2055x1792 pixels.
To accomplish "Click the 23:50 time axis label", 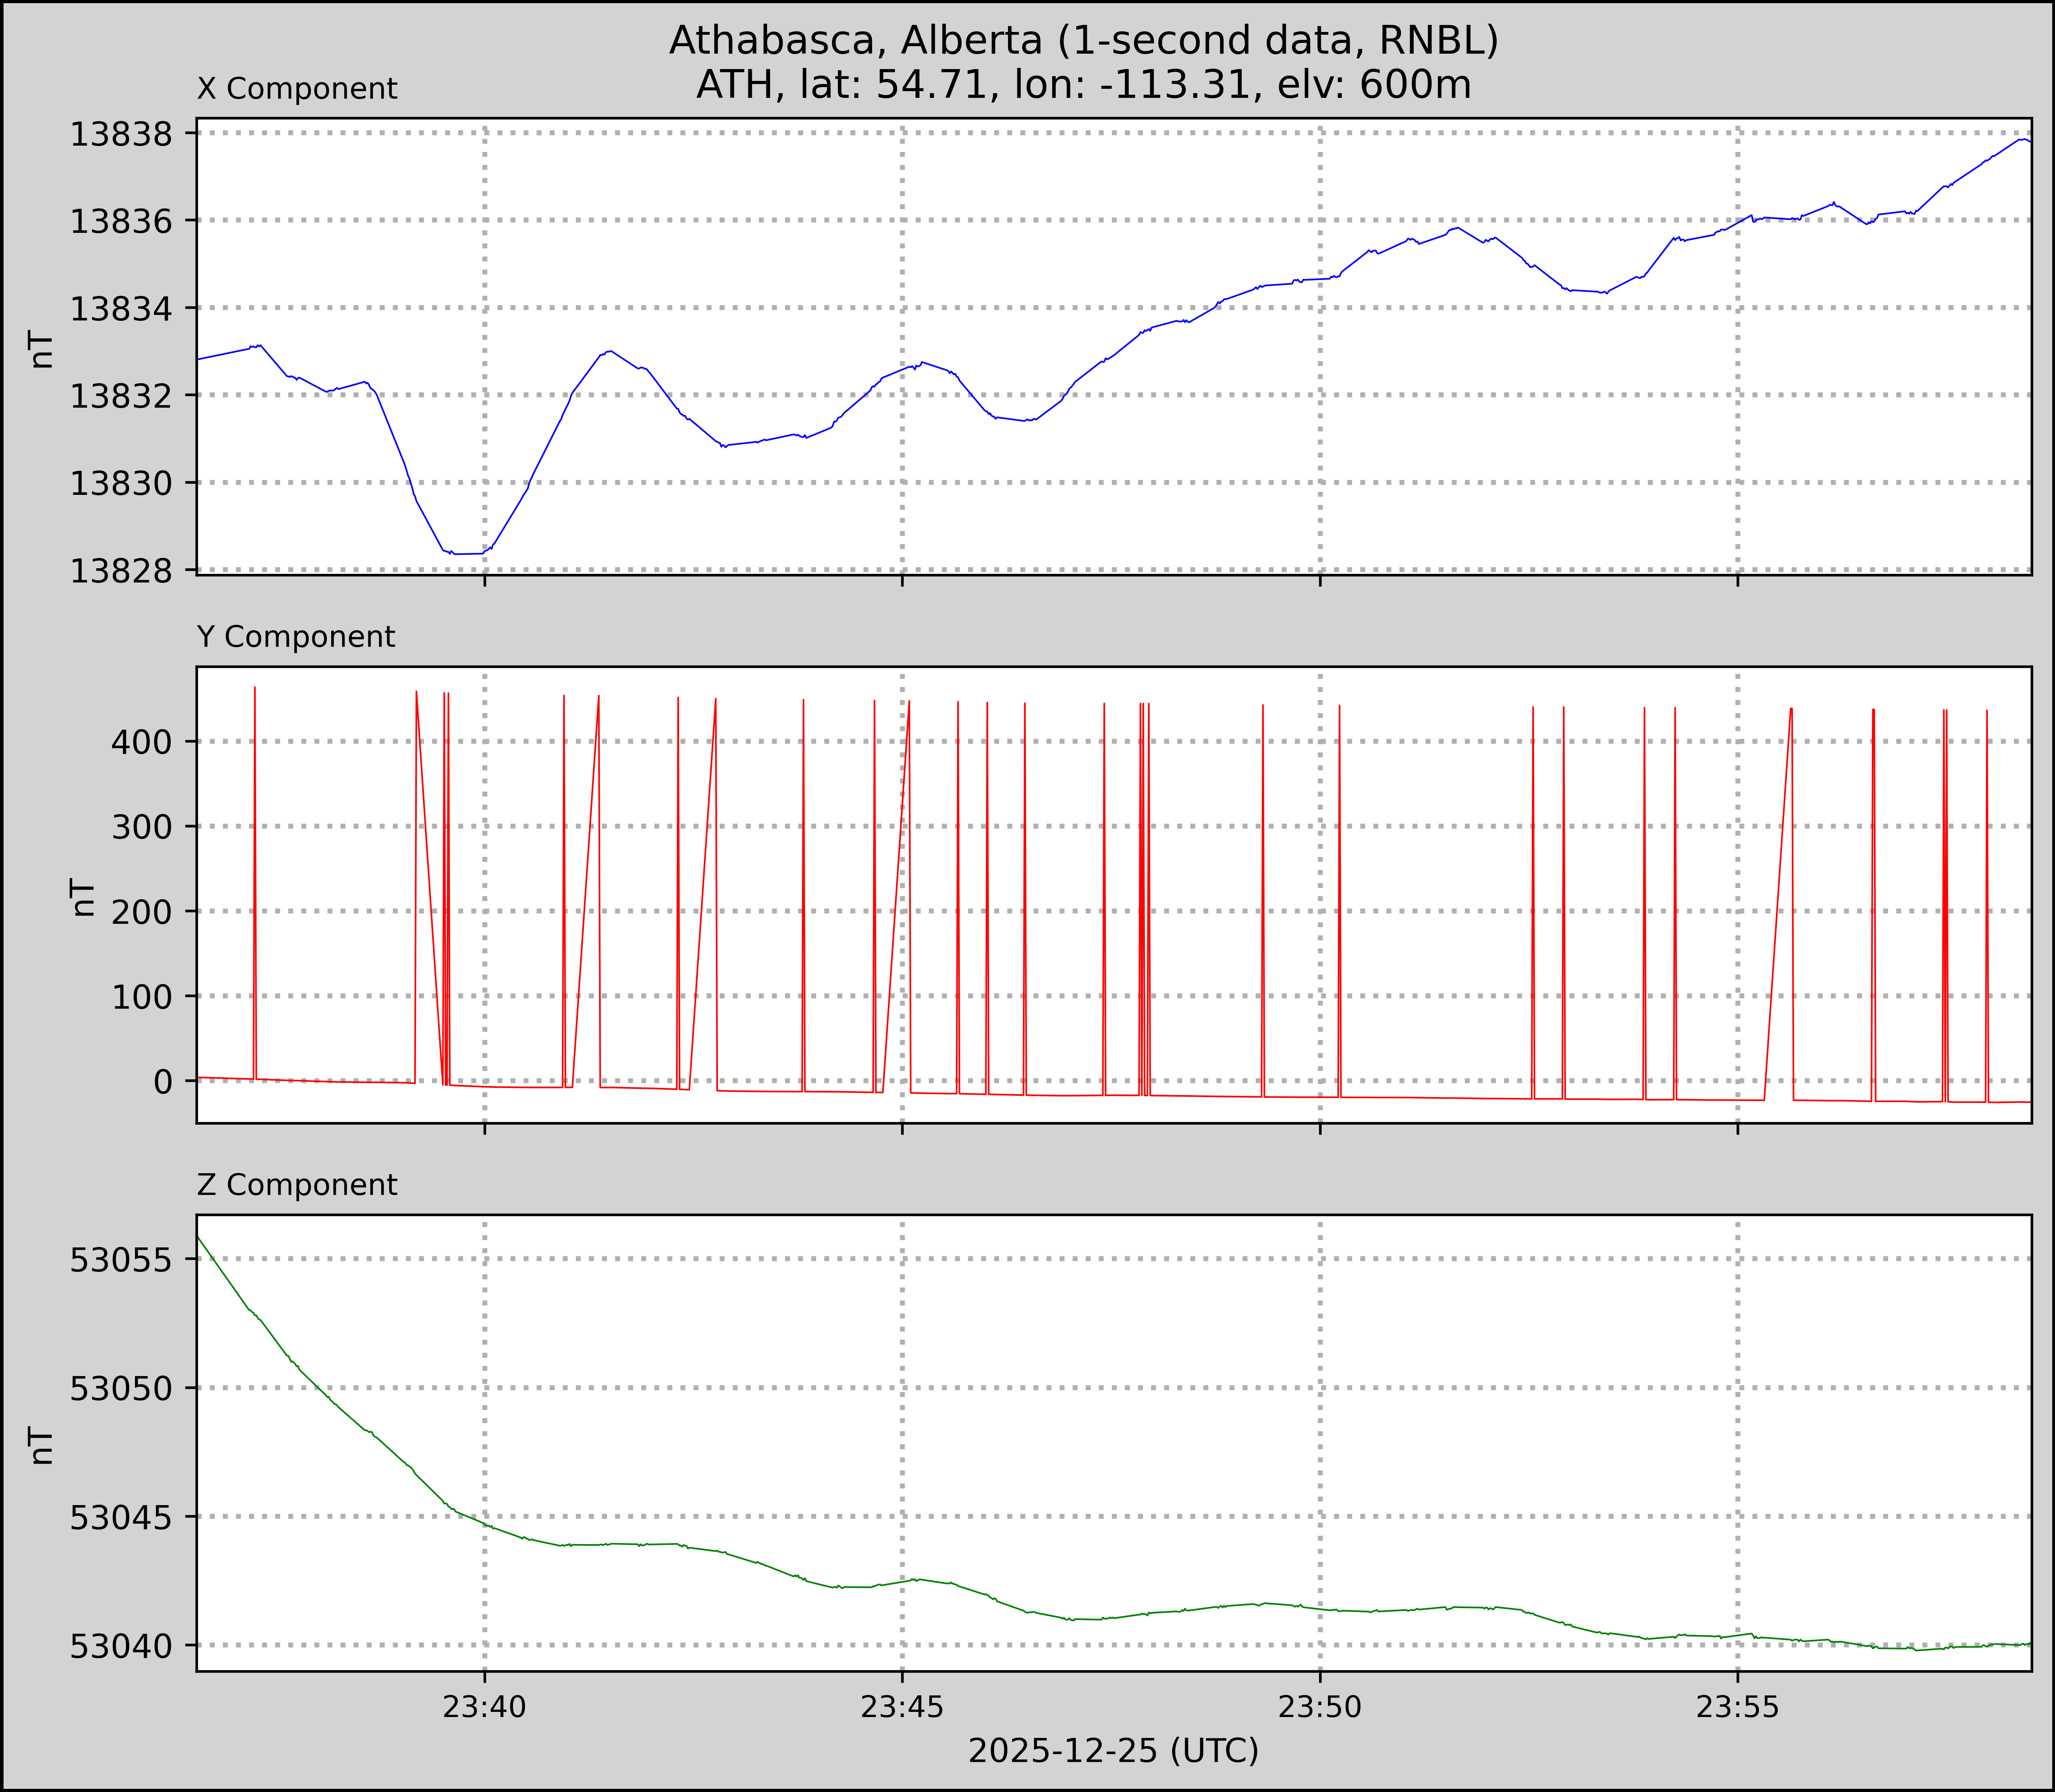I will click(1320, 1707).
